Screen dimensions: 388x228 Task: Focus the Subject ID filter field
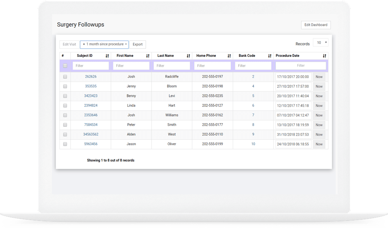point(91,66)
